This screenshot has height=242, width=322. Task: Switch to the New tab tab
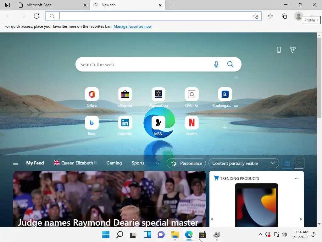point(127,5)
